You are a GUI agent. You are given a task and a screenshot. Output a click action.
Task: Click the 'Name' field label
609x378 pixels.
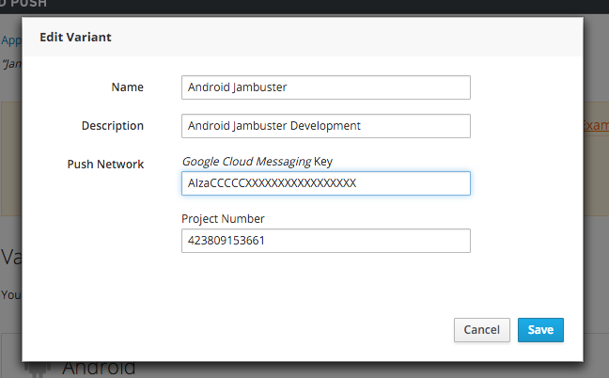pos(127,87)
